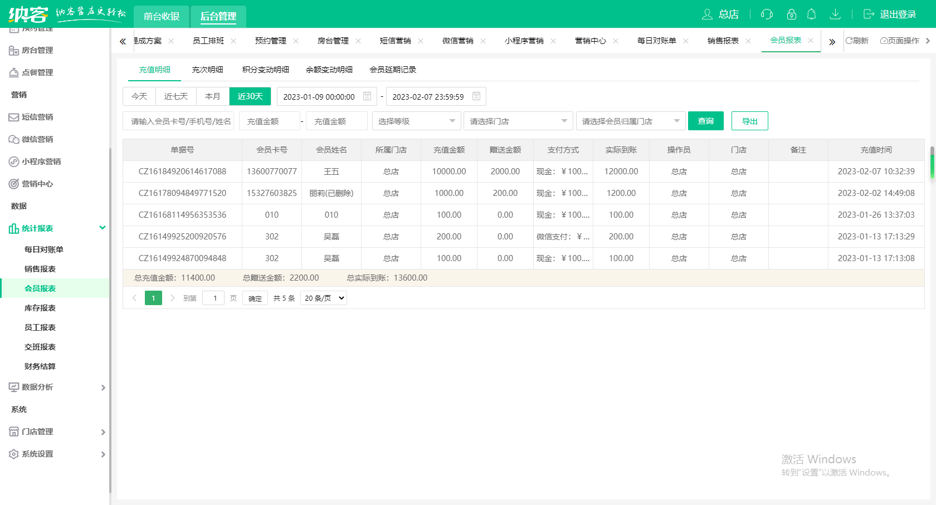The height and width of the screenshot is (505, 936).
Task: Click the 查询 search button
Action: (706, 121)
